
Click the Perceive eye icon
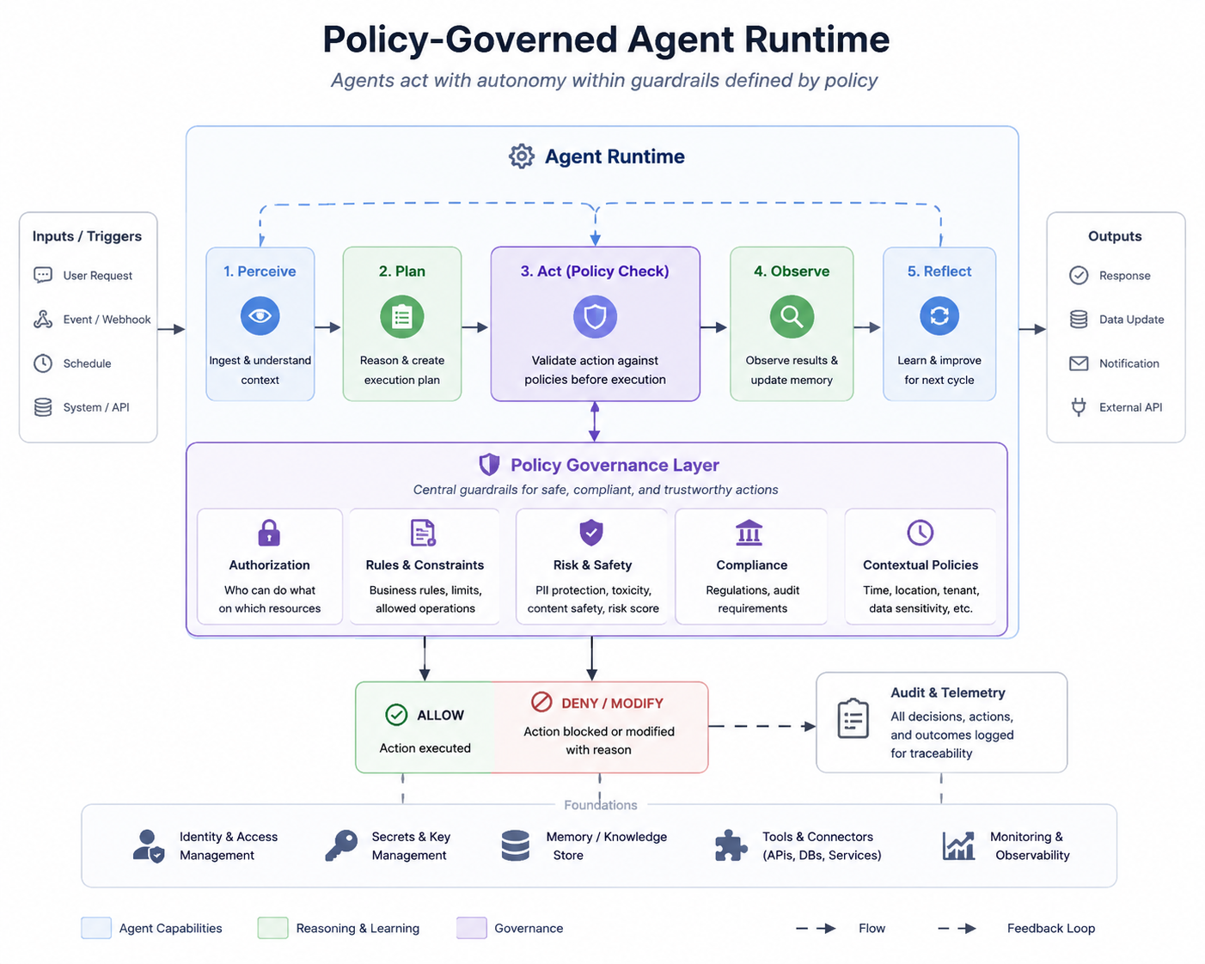pyautogui.click(x=260, y=316)
